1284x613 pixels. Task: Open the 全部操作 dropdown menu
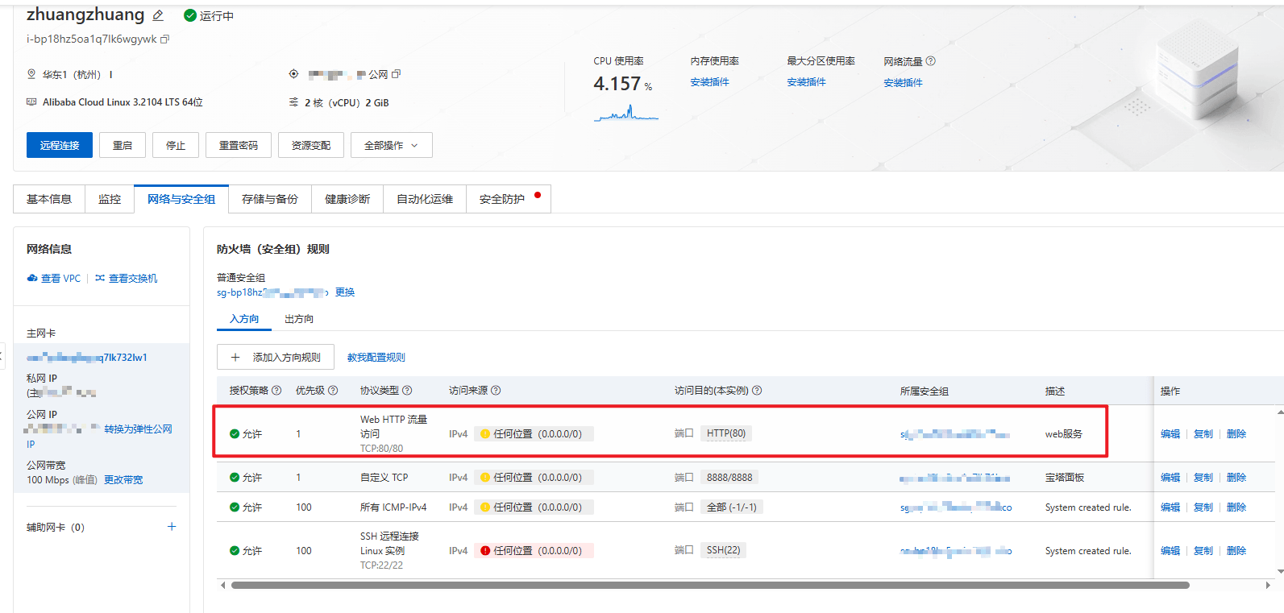pyautogui.click(x=391, y=146)
